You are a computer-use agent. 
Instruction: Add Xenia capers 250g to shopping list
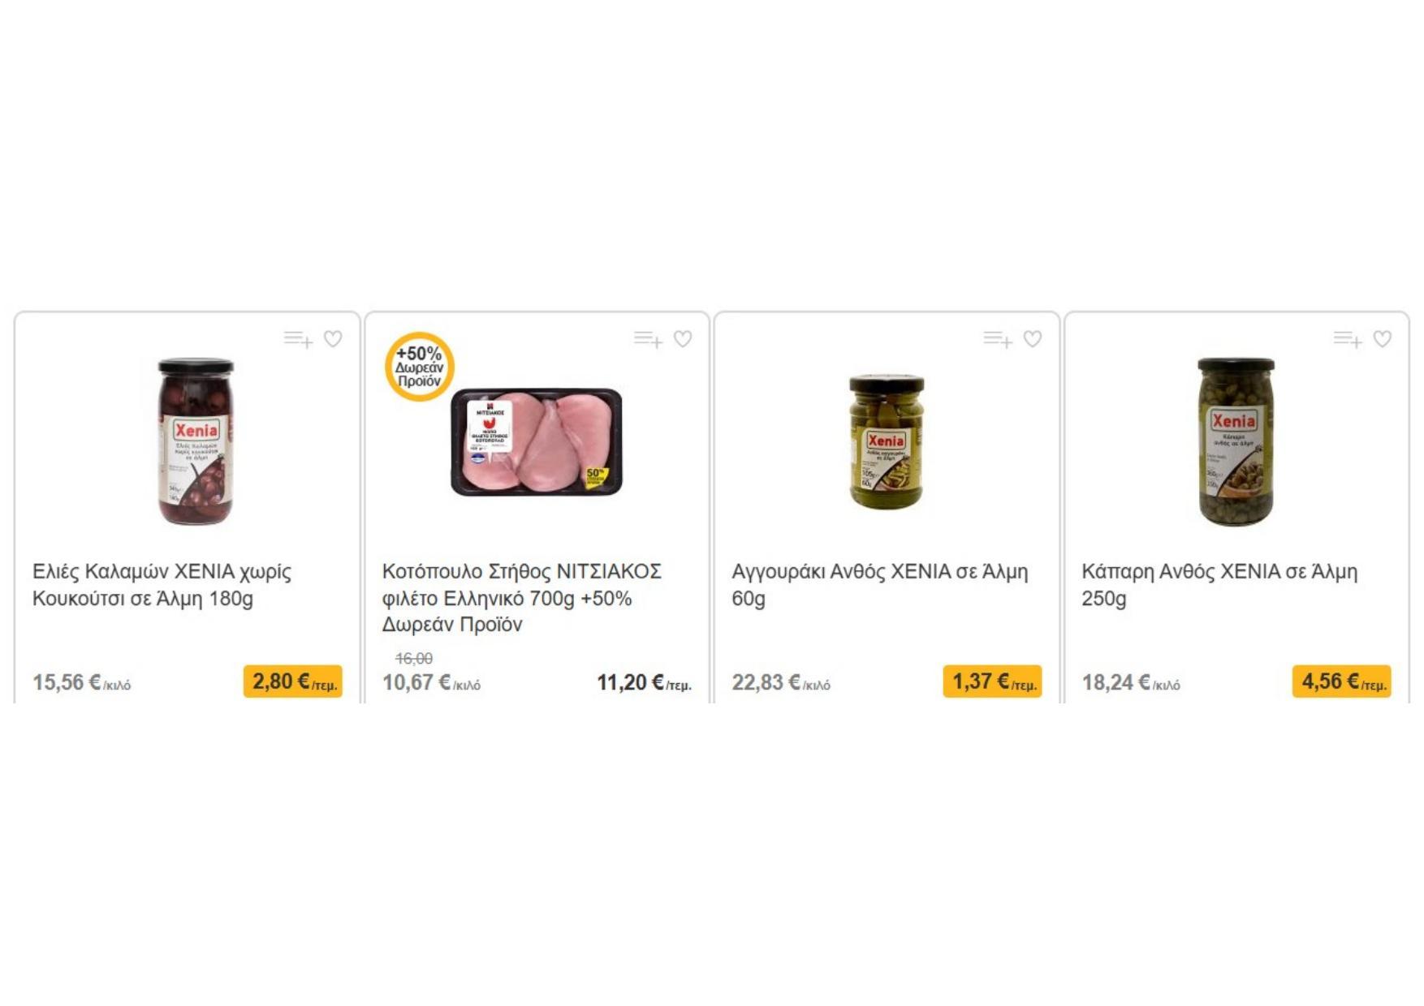(x=1348, y=339)
